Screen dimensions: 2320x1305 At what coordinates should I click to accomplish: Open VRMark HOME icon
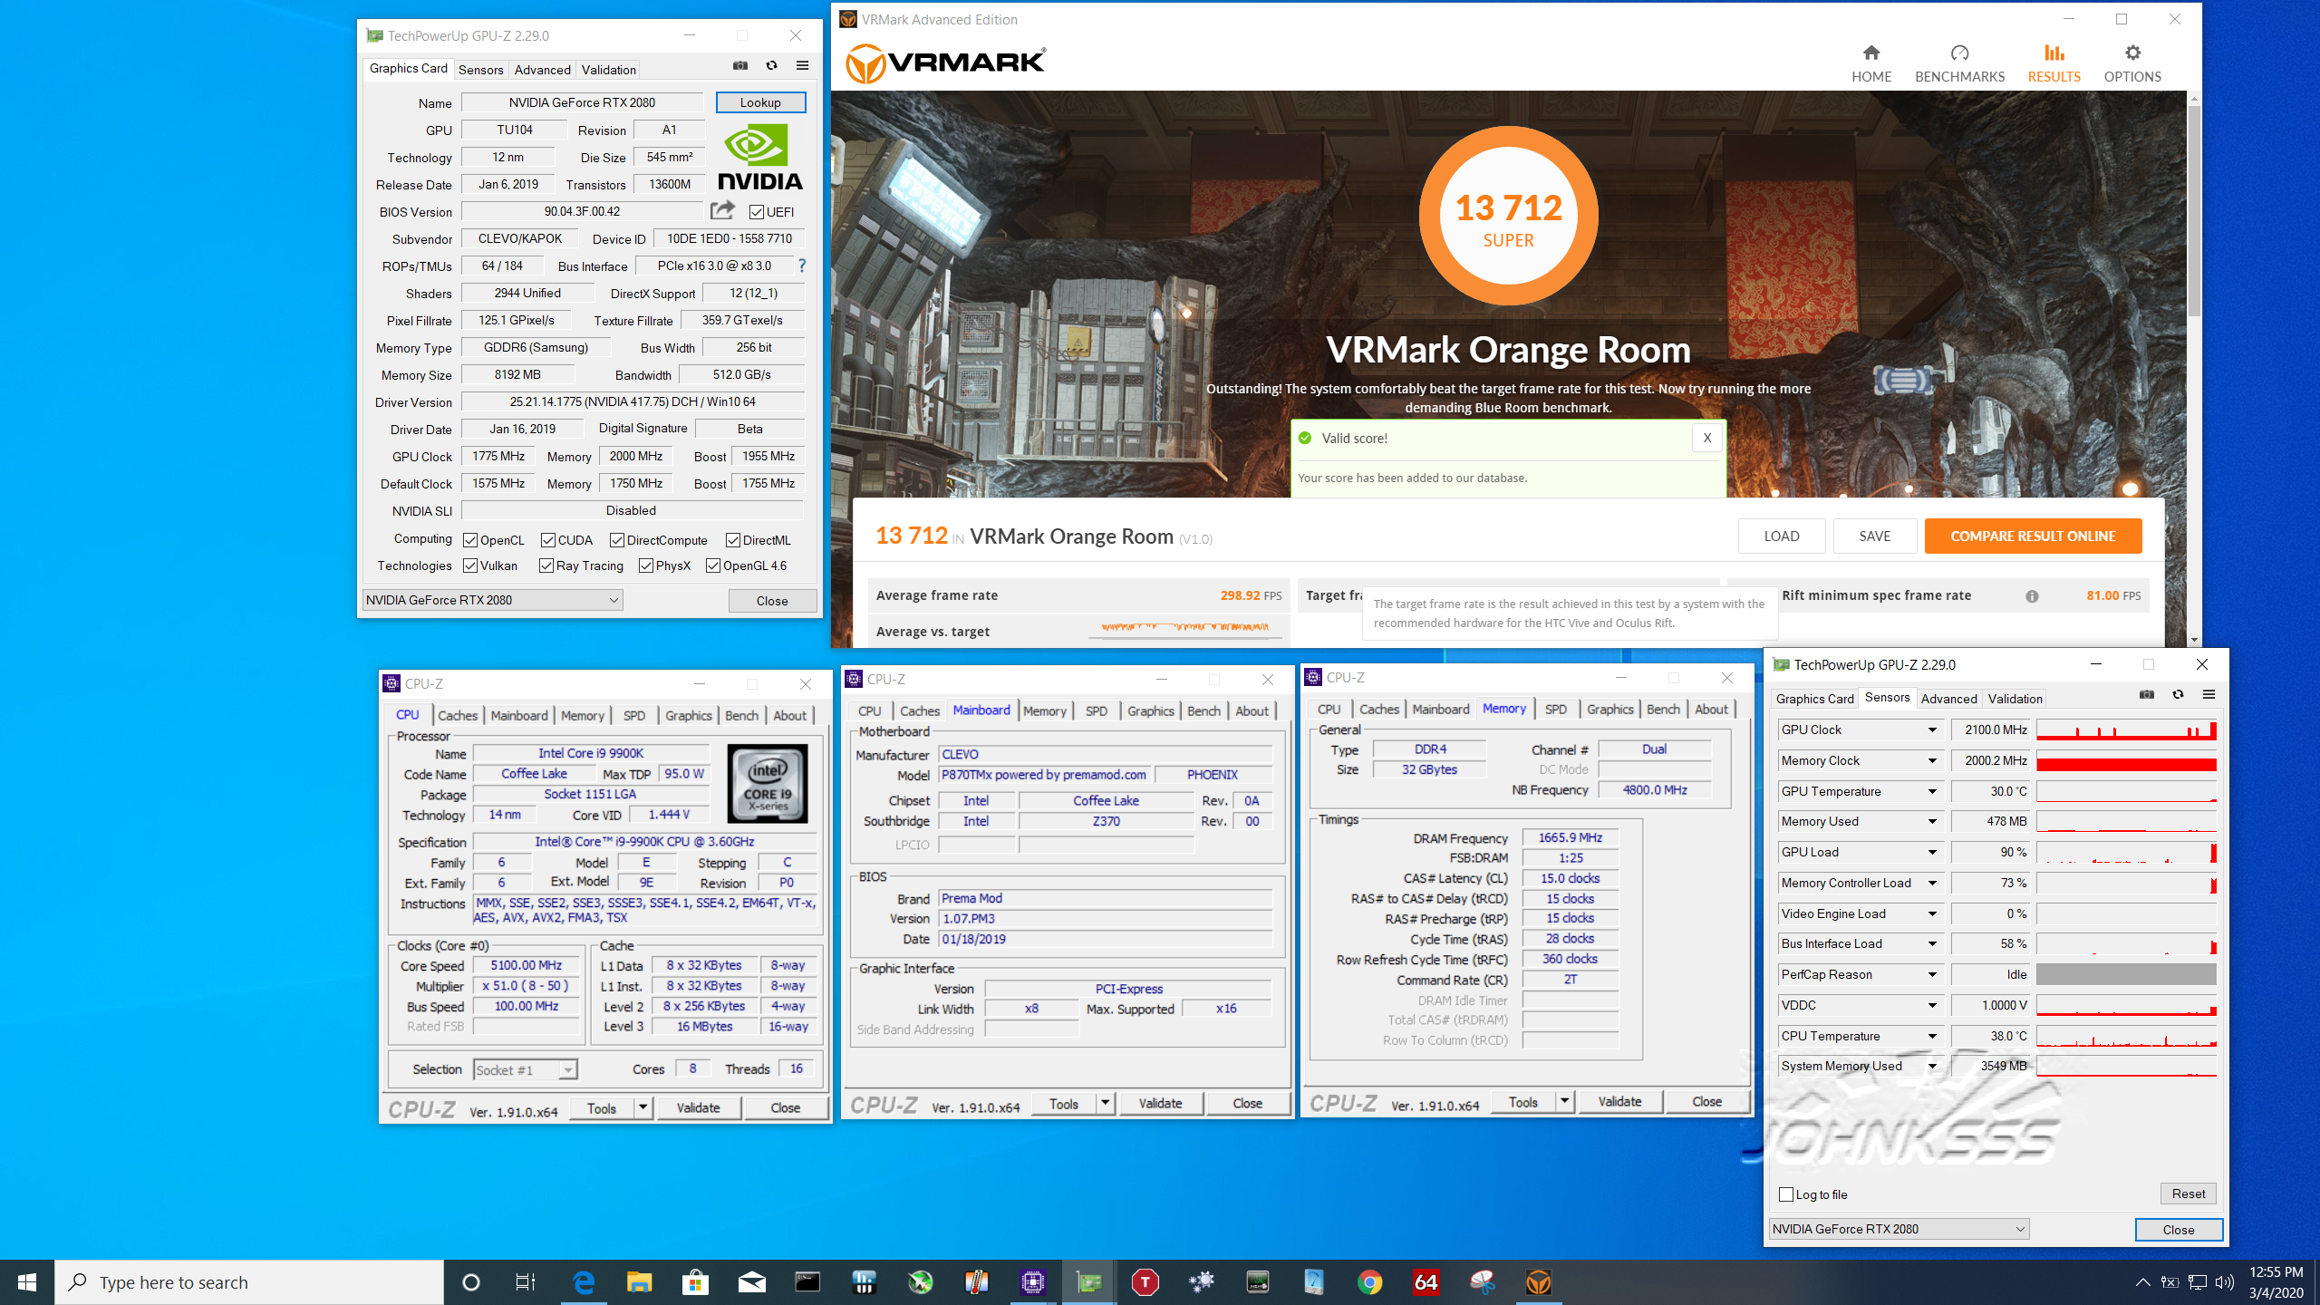1870,53
